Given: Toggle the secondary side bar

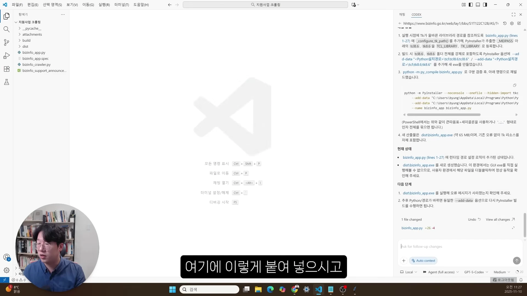Looking at the screenshot, I should coord(485,5).
